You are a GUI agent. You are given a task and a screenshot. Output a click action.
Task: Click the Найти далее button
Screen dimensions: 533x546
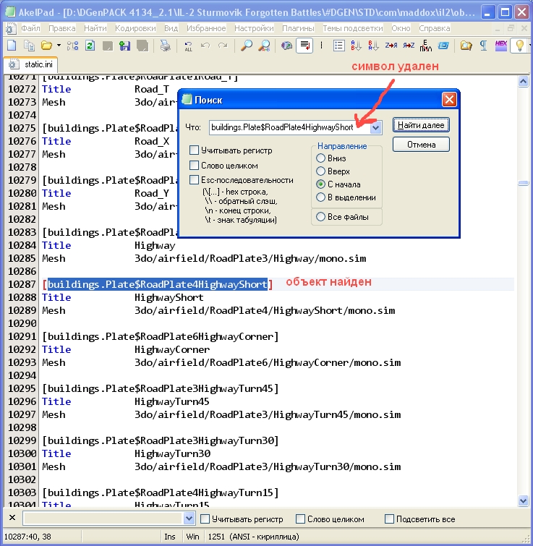[421, 125]
